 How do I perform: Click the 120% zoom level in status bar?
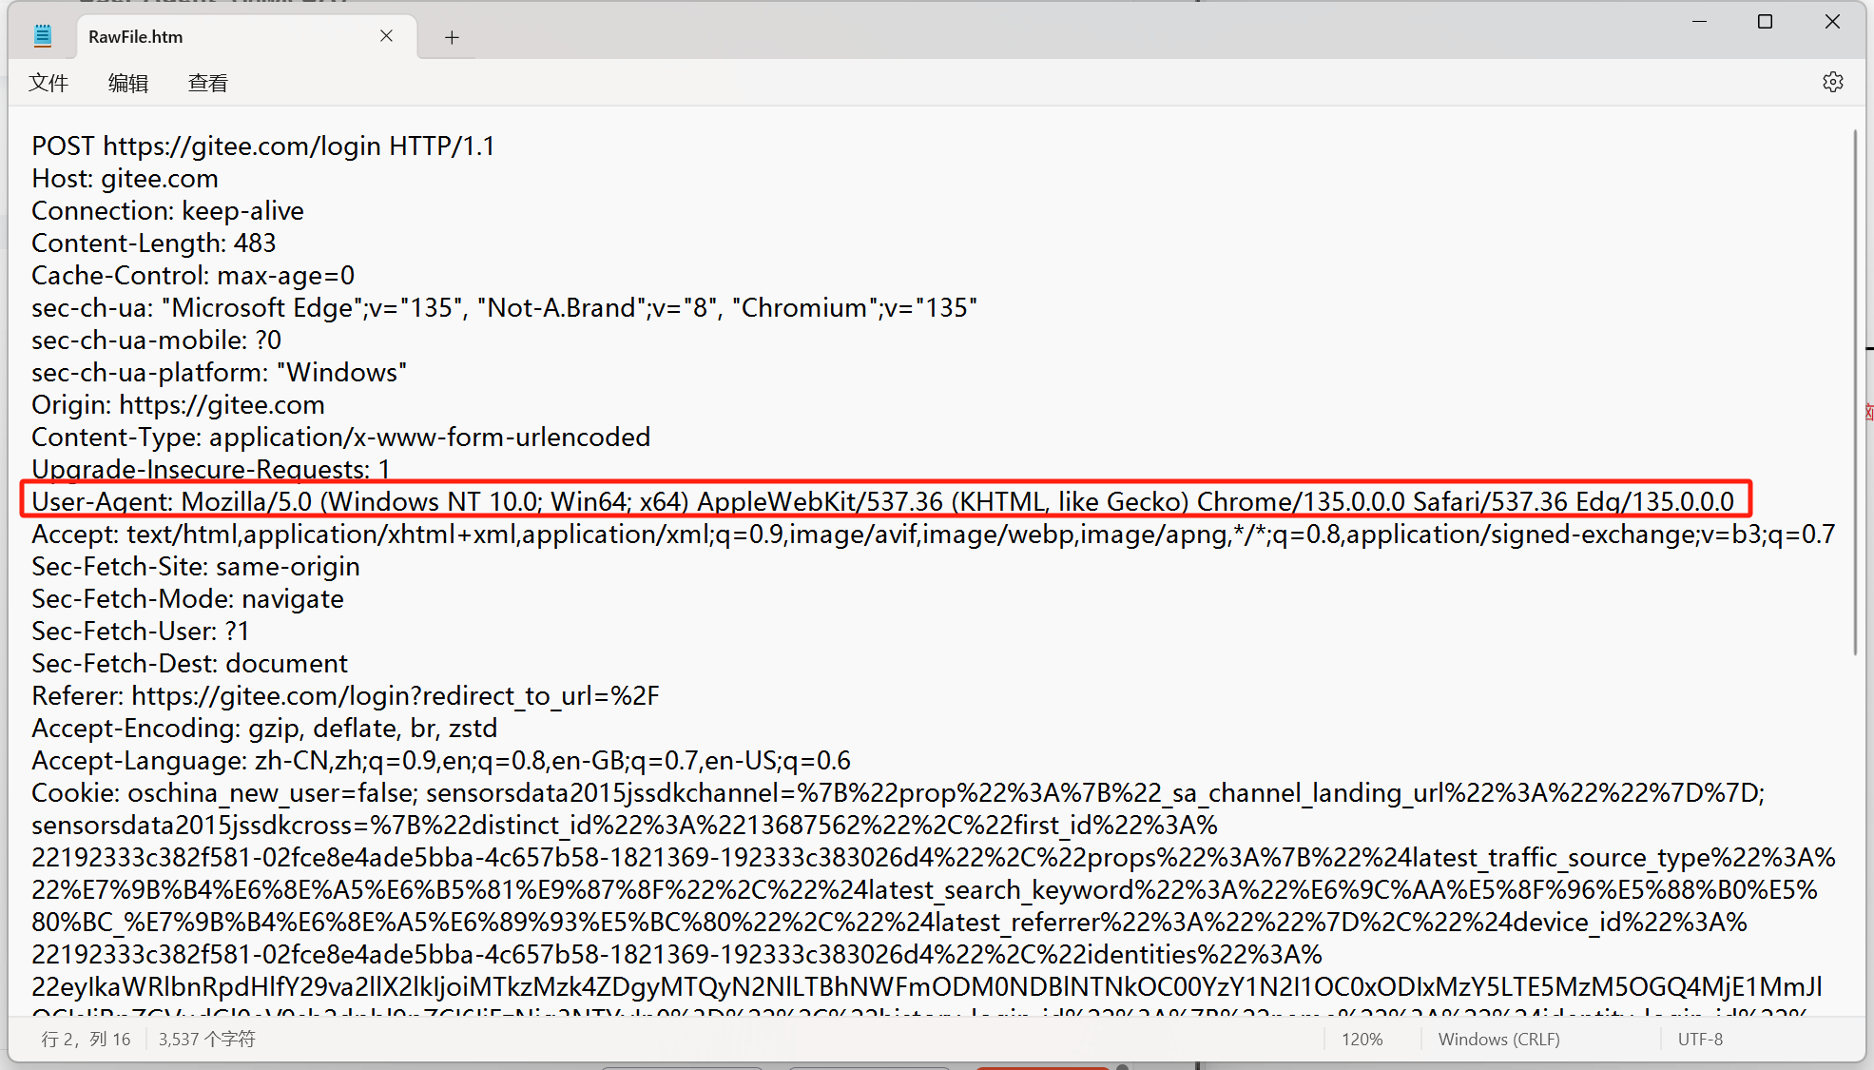tap(1362, 1039)
